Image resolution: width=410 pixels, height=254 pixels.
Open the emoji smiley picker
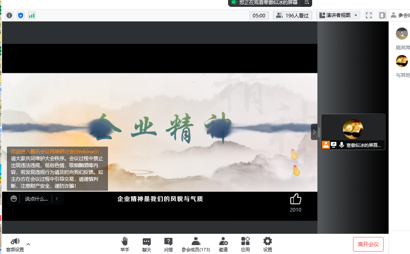(14, 199)
